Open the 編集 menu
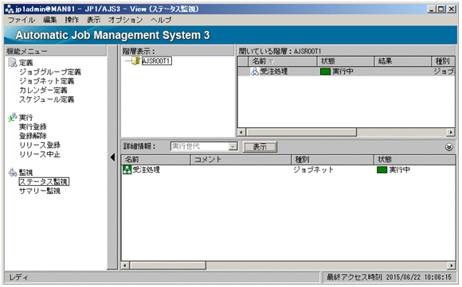The image size is (462, 287). pyautogui.click(x=50, y=20)
